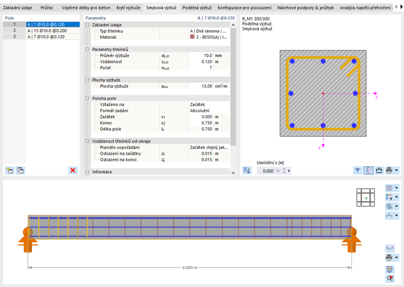Screen dimensions: 404x287
Task: Switch to the Průřez tab
Action: point(47,7)
